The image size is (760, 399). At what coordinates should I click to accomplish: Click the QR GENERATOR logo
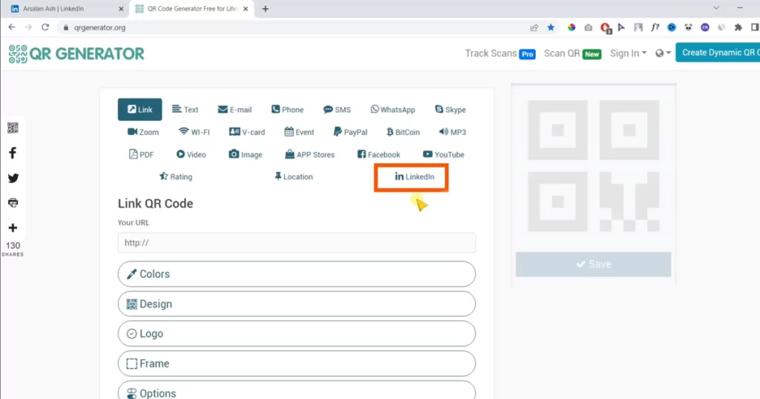[76, 53]
